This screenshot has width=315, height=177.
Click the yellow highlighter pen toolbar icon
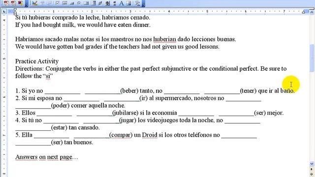(34, 3)
